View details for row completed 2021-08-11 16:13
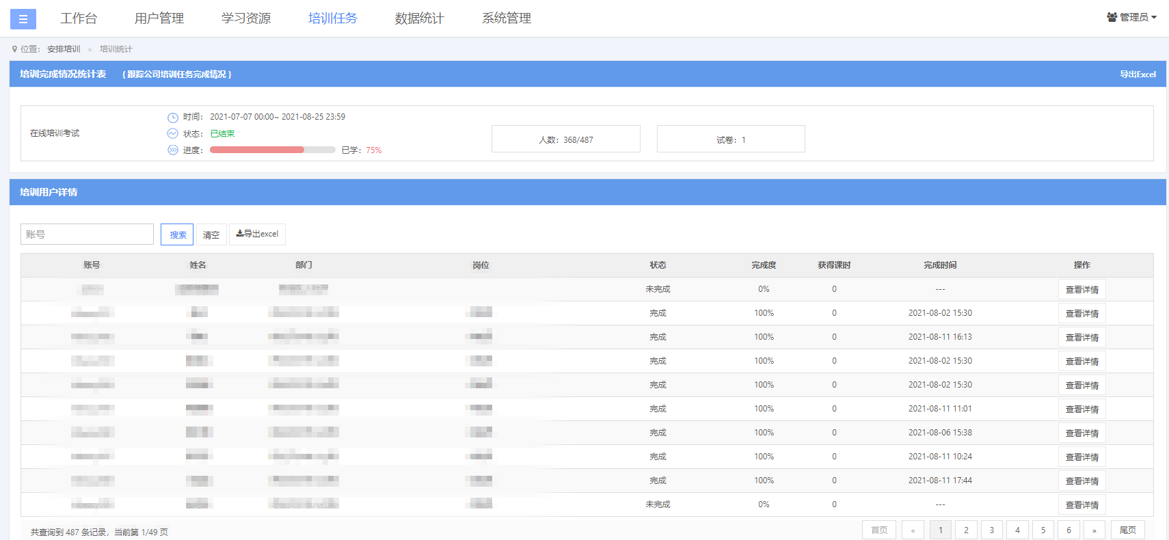This screenshot has width=1169, height=540. point(1081,338)
